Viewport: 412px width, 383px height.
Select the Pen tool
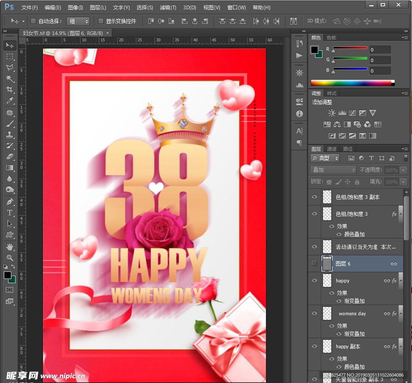(x=10, y=201)
